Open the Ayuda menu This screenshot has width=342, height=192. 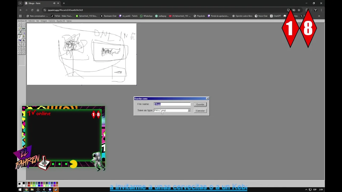(61, 21)
